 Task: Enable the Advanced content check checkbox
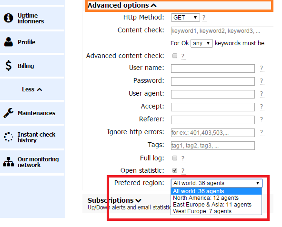tap(175, 56)
